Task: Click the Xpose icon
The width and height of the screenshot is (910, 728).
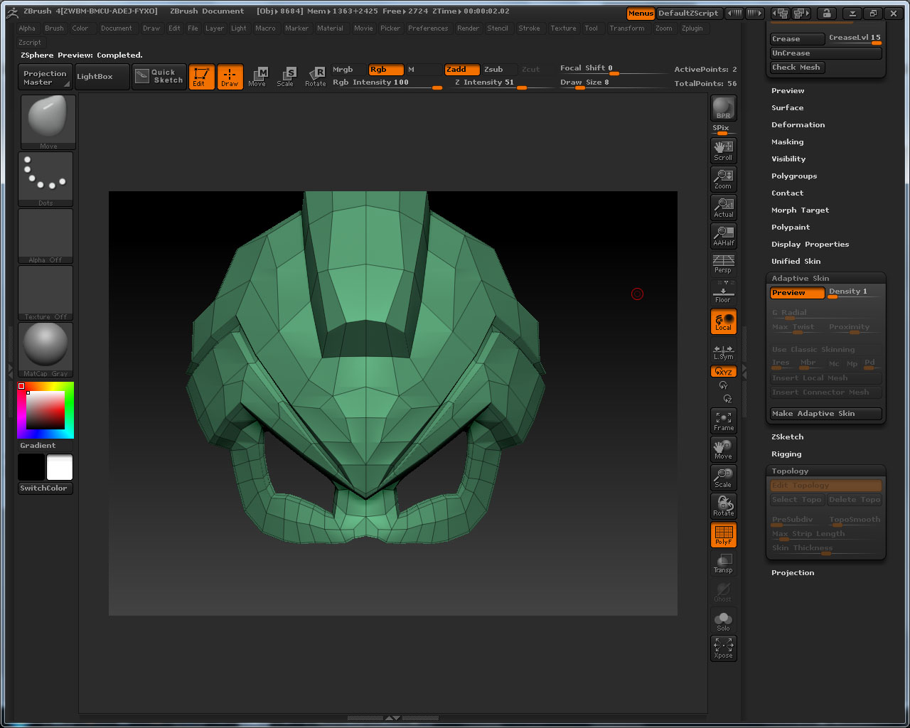Action: point(723,648)
